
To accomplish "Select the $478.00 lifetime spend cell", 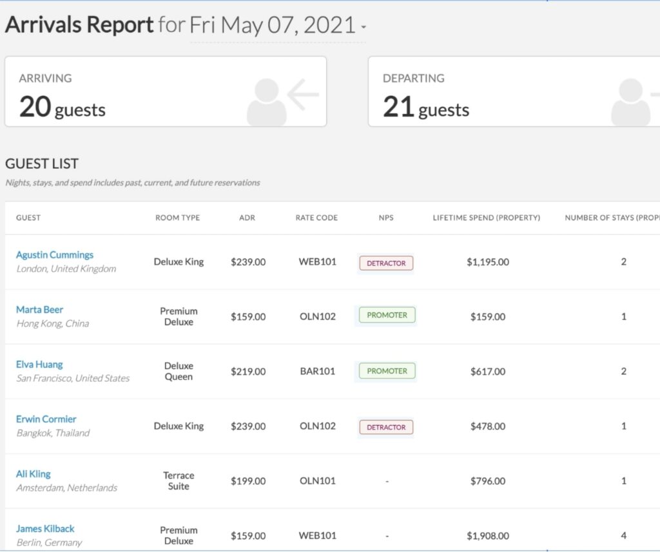I will click(x=488, y=426).
